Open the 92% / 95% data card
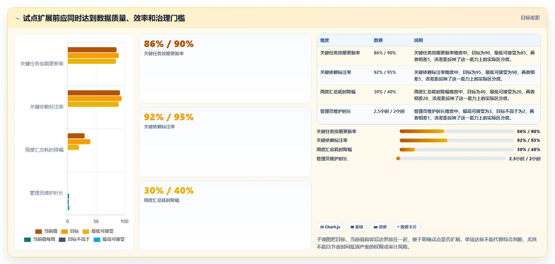Screen dimensions: 555x264 pyautogui.click(x=225, y=142)
